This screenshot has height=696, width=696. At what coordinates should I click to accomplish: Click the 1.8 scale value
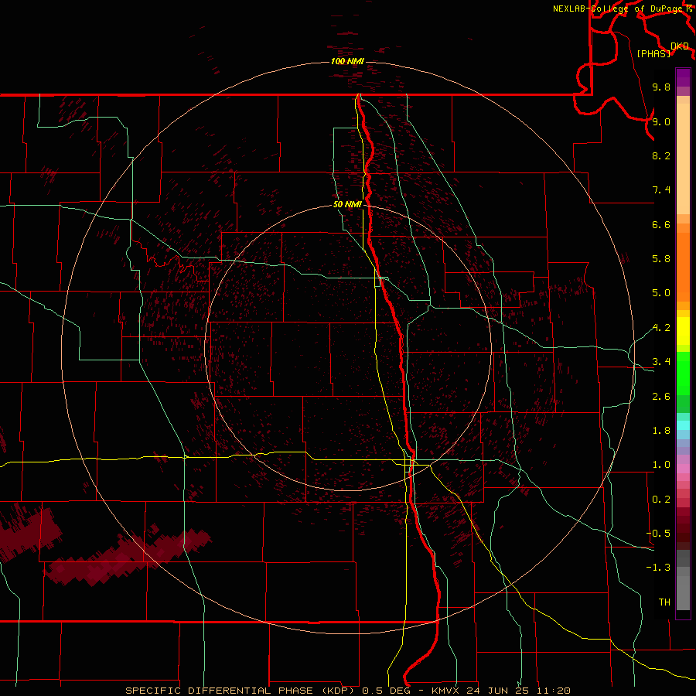click(x=661, y=431)
